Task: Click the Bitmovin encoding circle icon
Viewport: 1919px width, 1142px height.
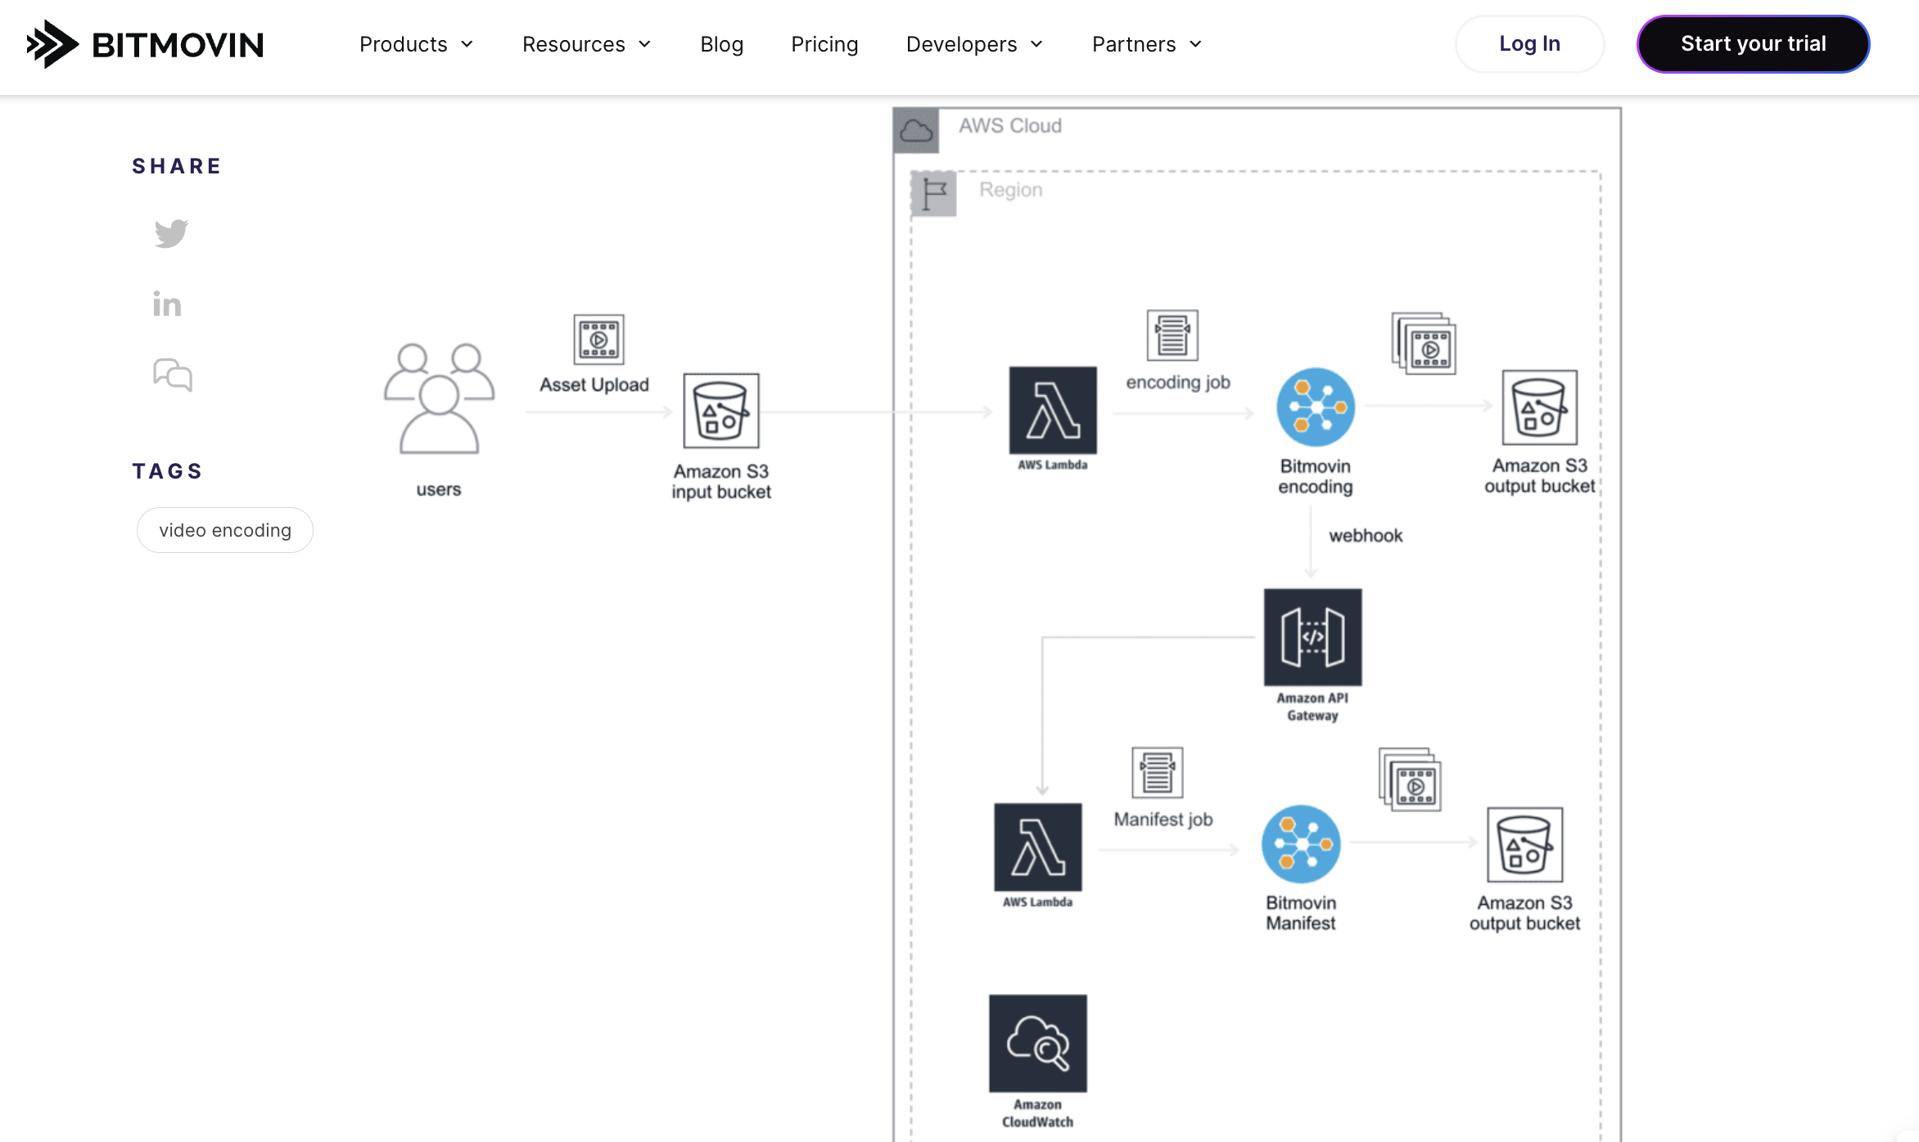Action: pyautogui.click(x=1316, y=407)
